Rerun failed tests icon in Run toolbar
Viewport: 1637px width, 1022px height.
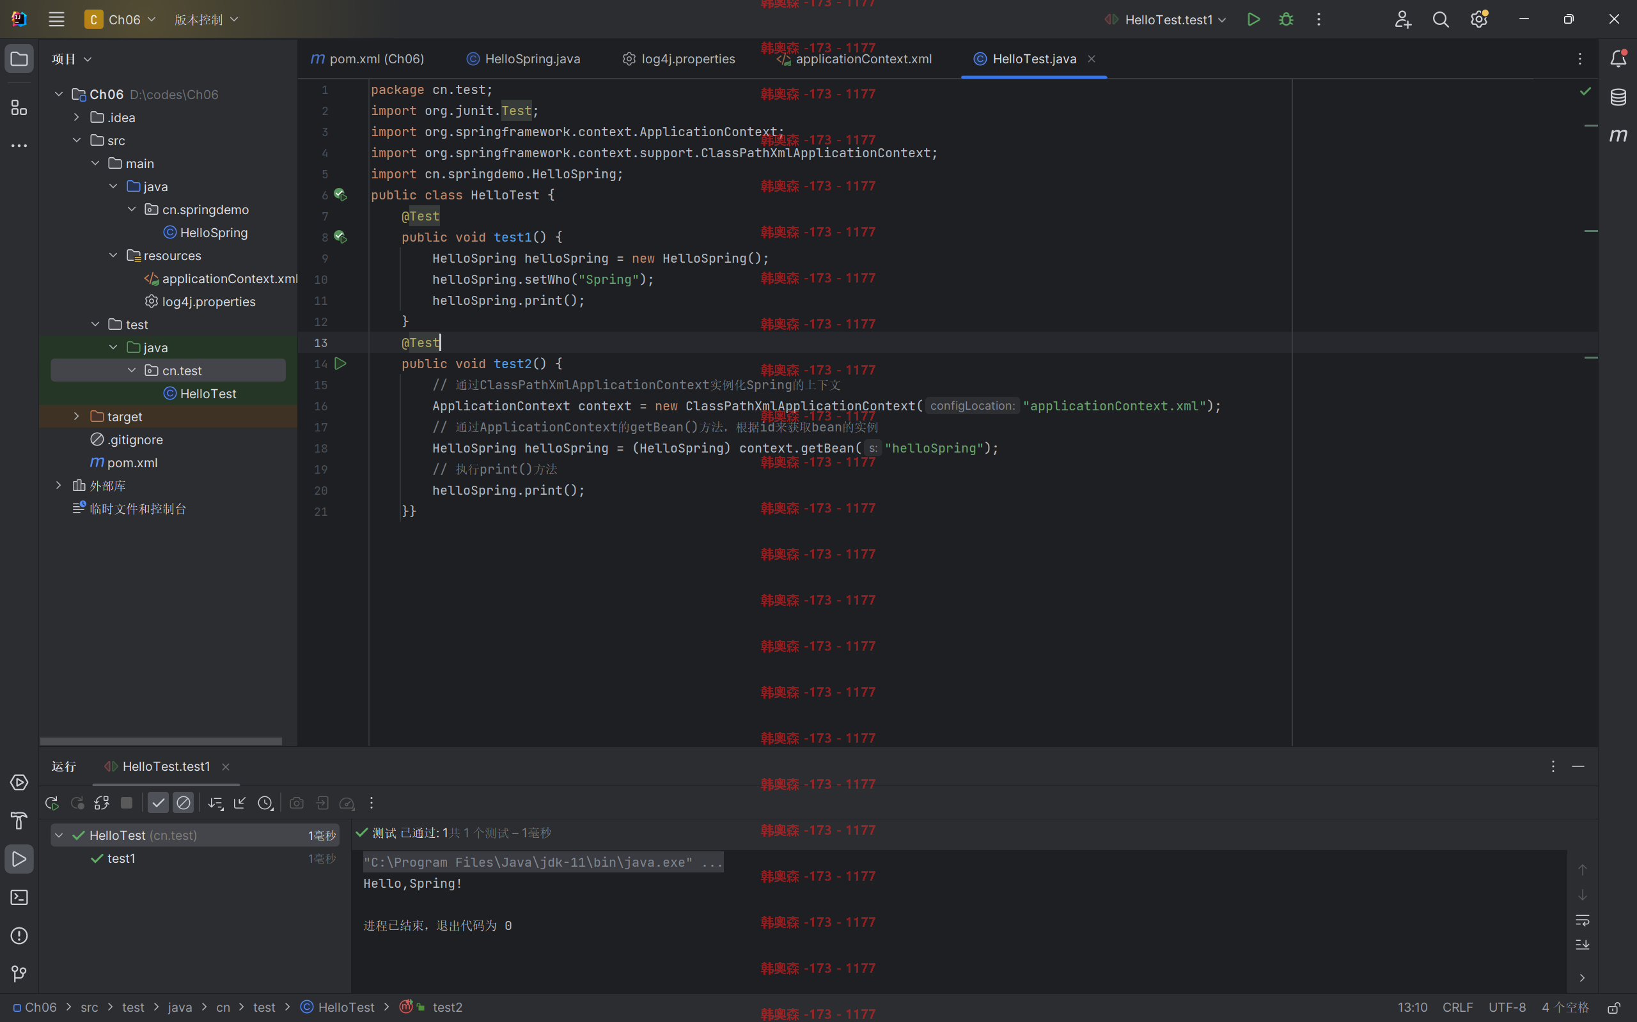pyautogui.click(x=77, y=803)
